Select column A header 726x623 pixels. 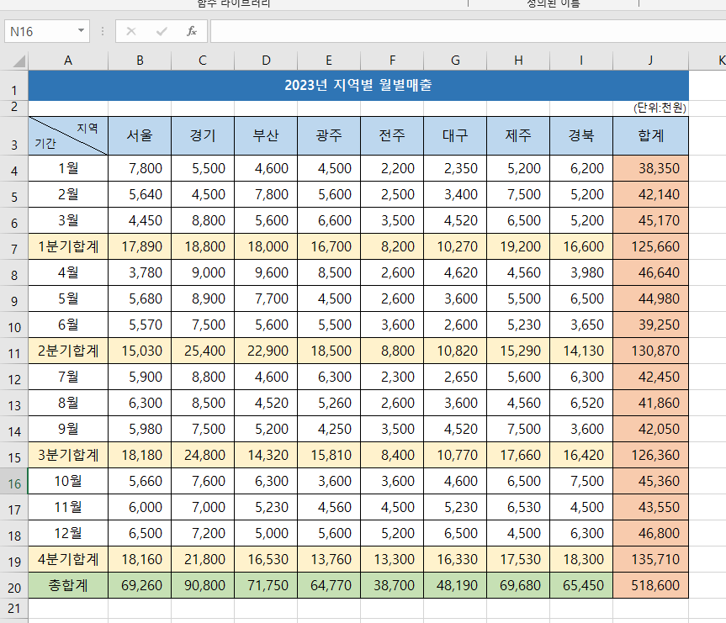pos(68,61)
